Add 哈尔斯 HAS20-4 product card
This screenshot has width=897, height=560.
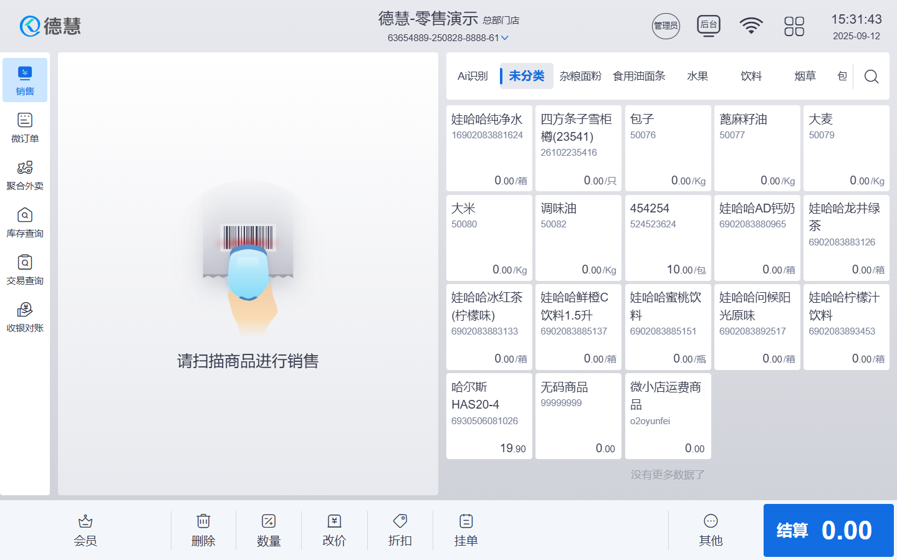[489, 416]
